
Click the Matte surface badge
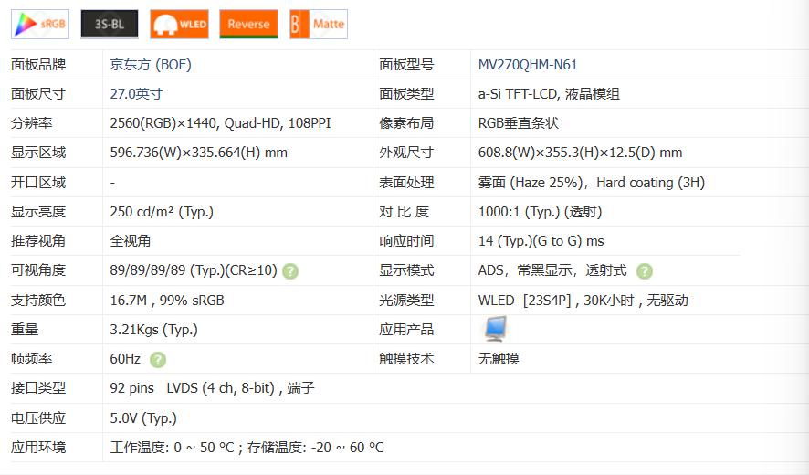[x=319, y=25]
